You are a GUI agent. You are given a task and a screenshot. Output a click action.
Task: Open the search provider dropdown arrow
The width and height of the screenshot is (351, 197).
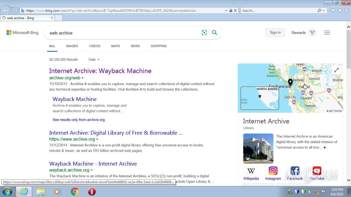(x=324, y=10)
